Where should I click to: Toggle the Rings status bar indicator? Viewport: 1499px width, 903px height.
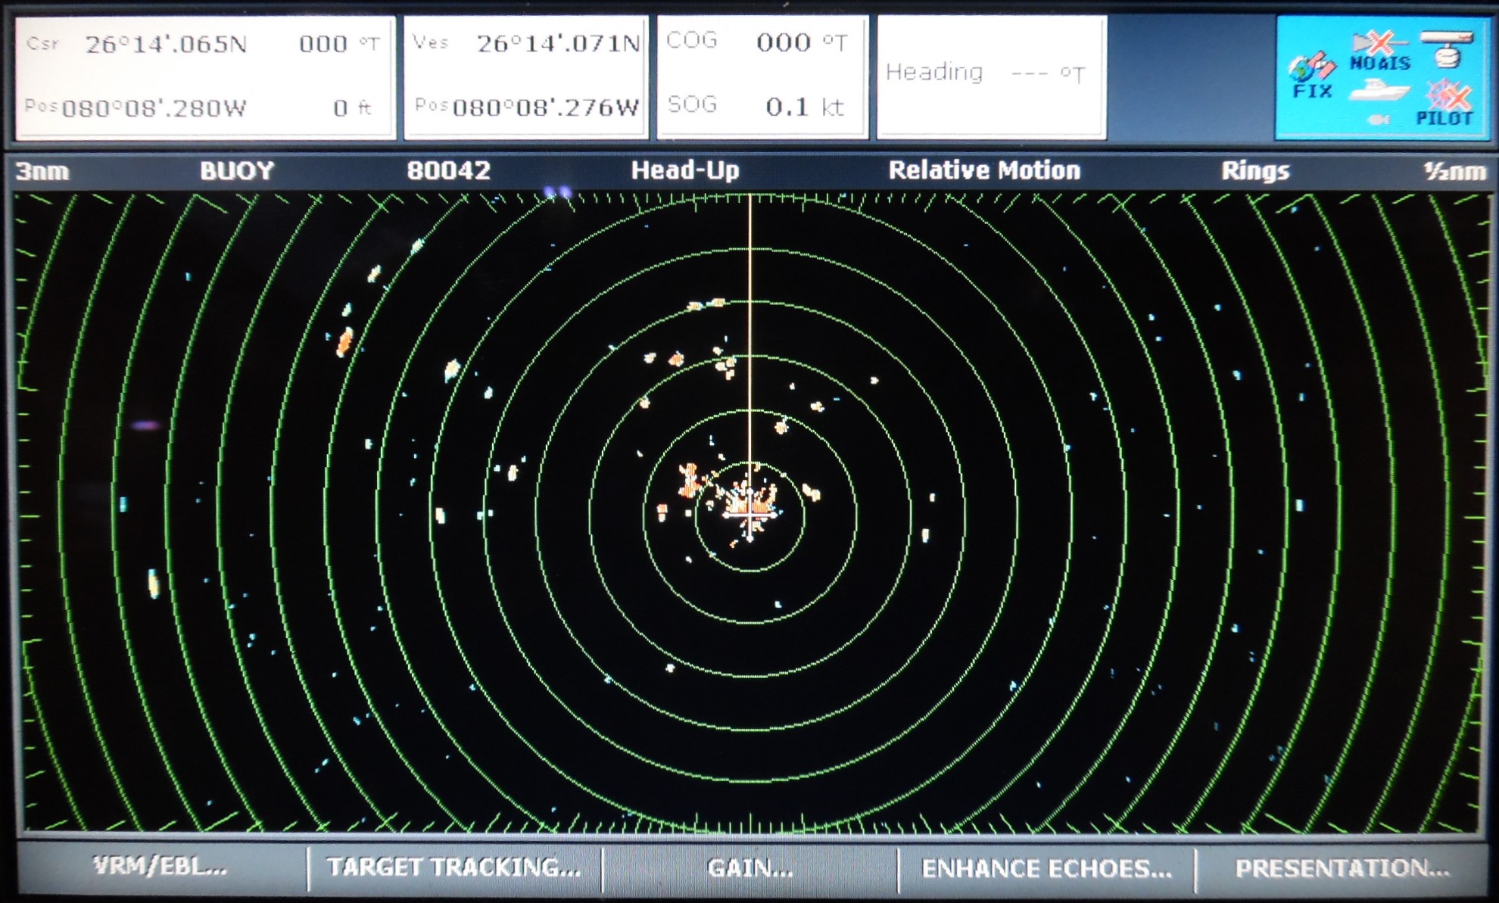[1254, 171]
